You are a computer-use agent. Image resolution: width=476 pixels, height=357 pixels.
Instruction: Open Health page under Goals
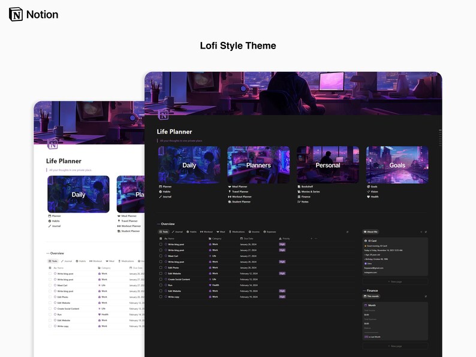coord(373,197)
